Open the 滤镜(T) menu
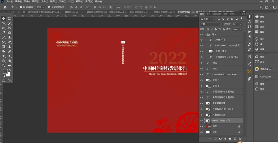The width and height of the screenshot is (278, 143). click(x=63, y=2)
